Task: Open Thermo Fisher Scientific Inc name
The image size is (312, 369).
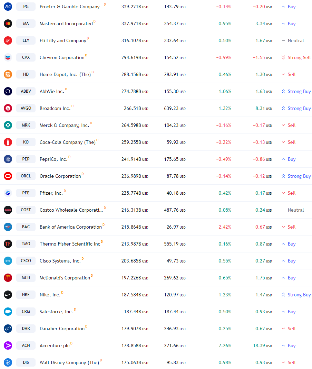Action: pos(70,244)
